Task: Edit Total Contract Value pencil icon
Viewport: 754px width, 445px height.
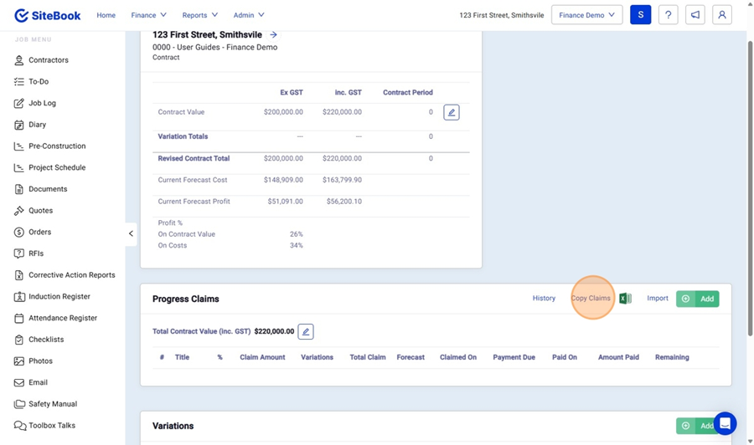Action: click(306, 332)
